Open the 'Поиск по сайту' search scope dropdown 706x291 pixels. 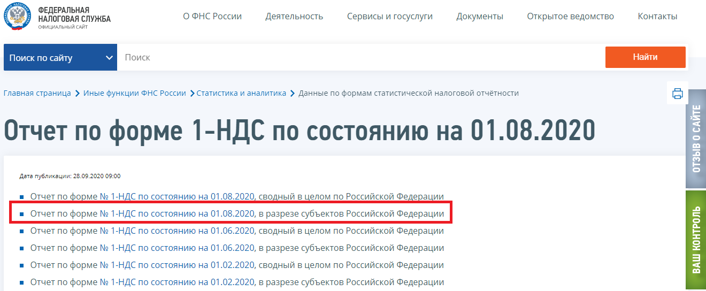tap(60, 58)
